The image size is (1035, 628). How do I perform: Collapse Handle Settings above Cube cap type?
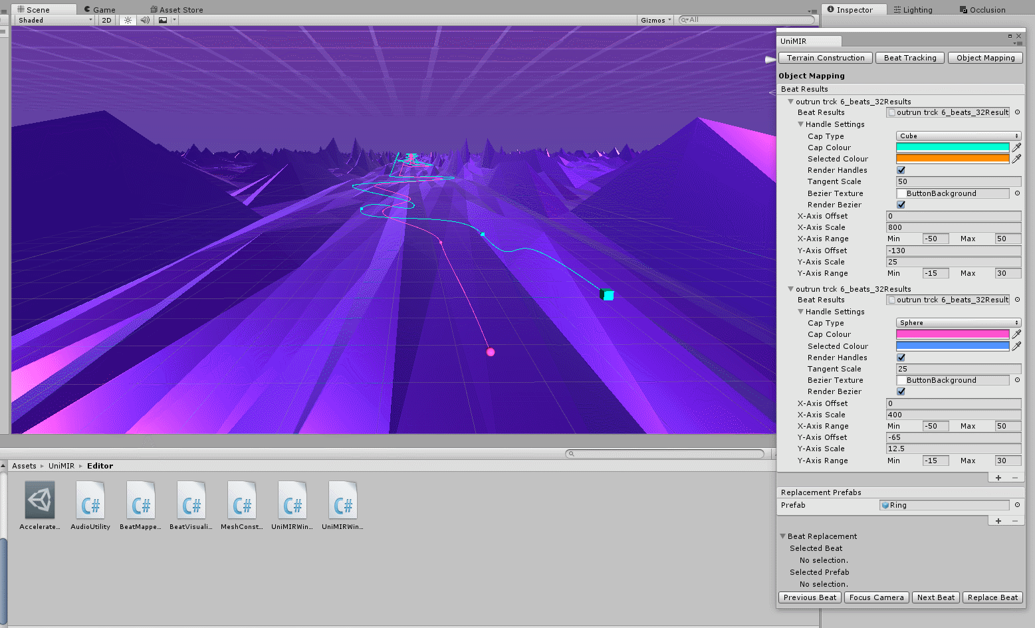pos(801,124)
